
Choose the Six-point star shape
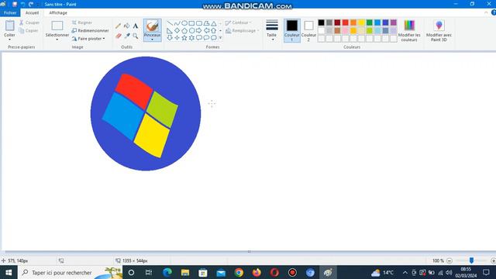tap(191, 38)
